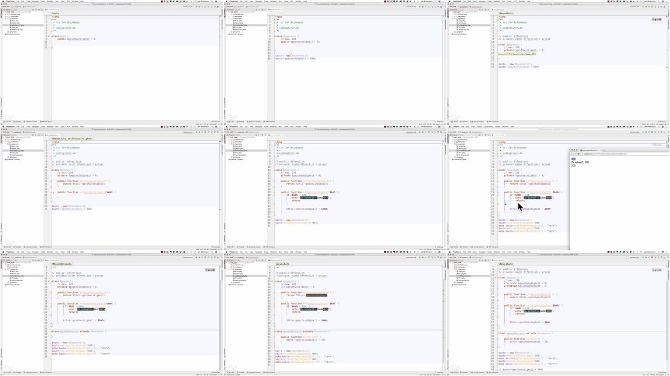Click the setGeschwindigkeit breadcrumb label
670x376 pixels.
[80, 138]
